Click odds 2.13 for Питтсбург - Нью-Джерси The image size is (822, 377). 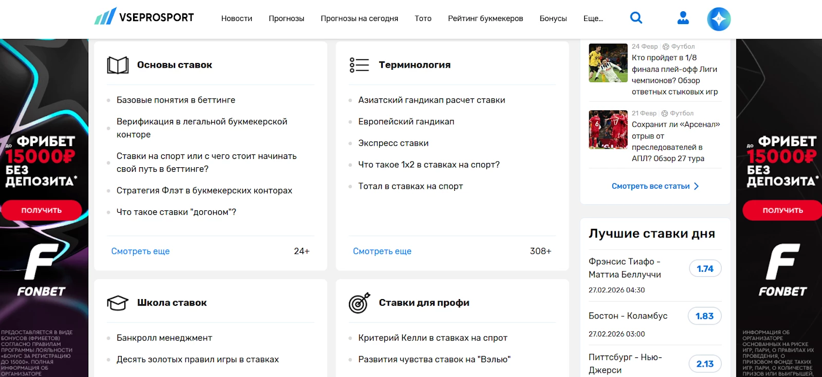tap(705, 364)
